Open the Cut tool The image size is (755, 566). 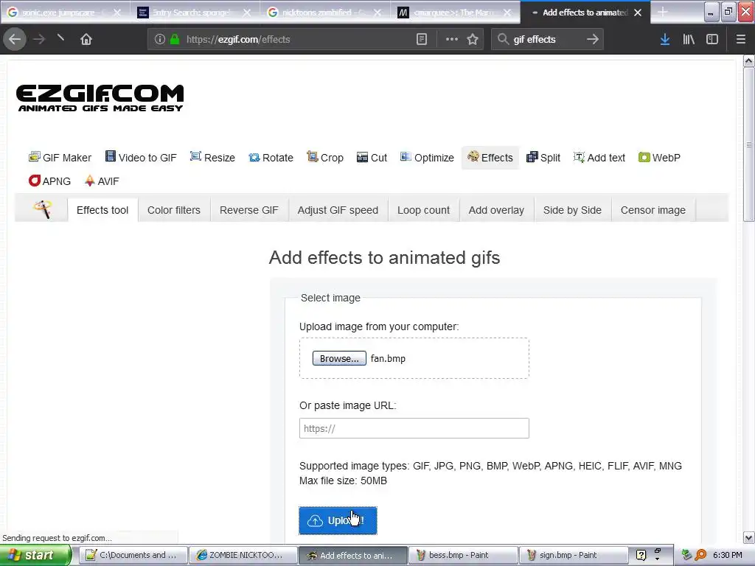(372, 158)
